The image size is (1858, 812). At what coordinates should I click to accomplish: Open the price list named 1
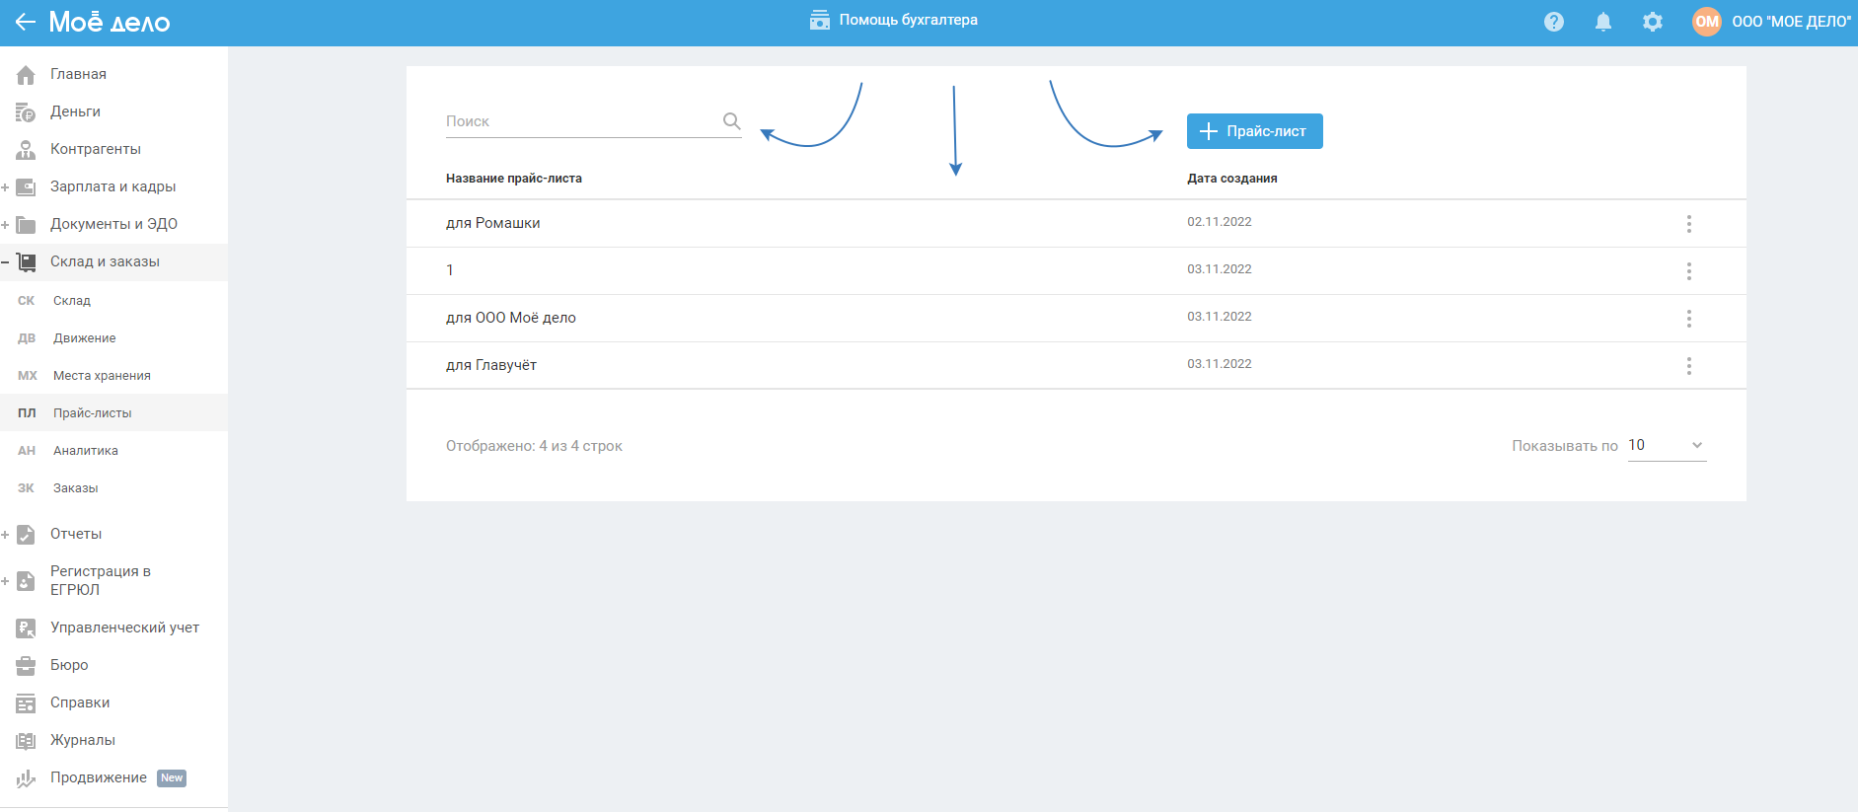coord(450,270)
